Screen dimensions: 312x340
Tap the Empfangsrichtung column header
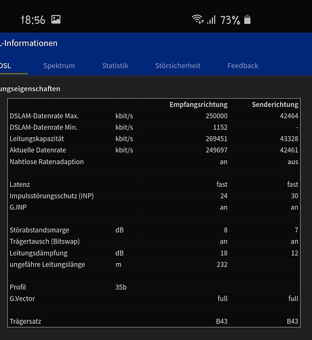199,105
